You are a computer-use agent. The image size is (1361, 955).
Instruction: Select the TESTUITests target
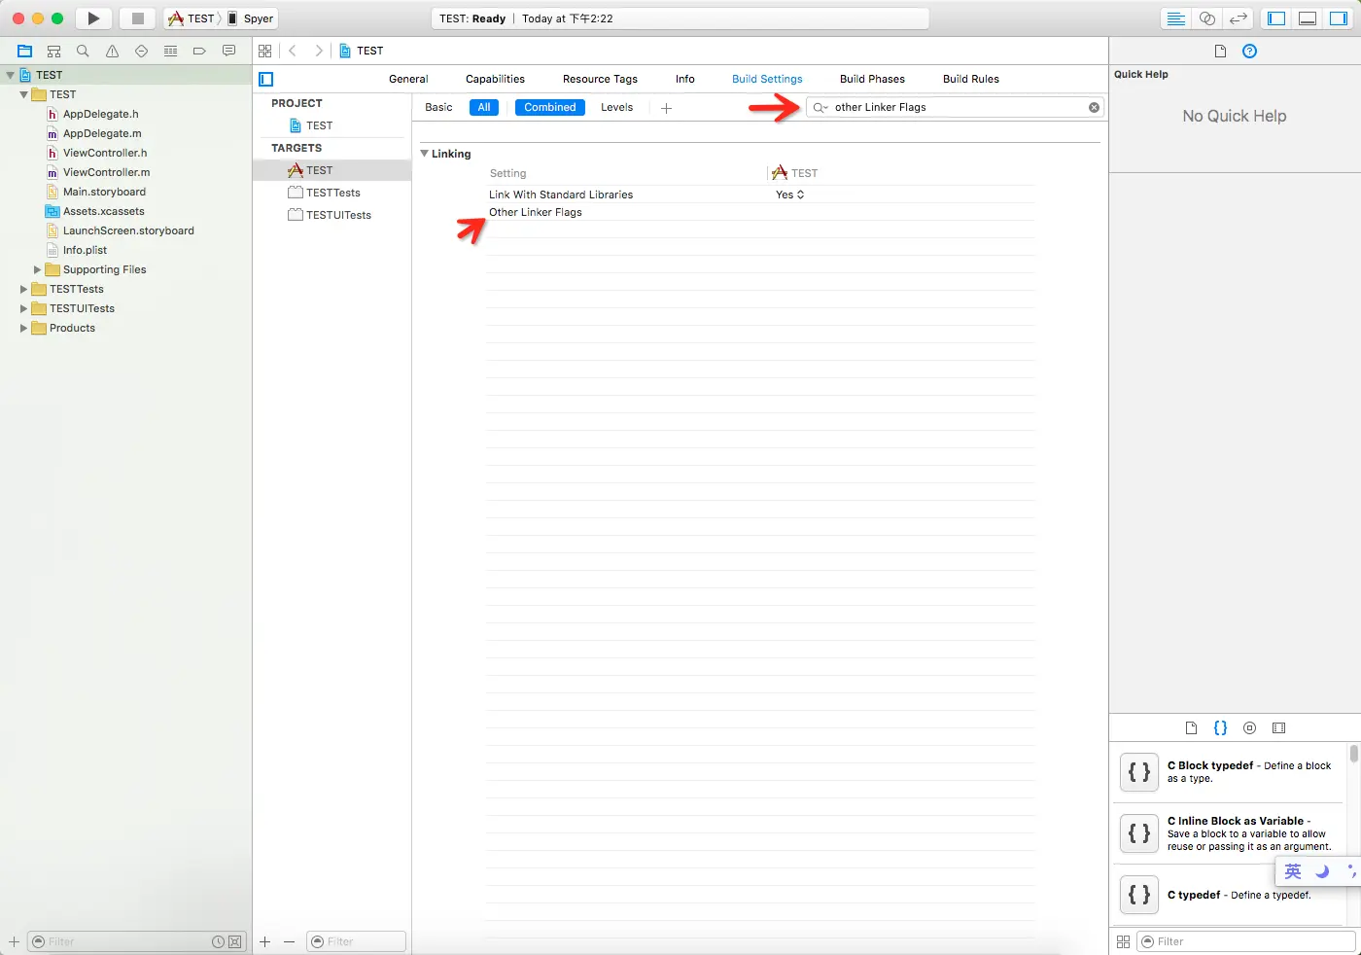coord(338,215)
